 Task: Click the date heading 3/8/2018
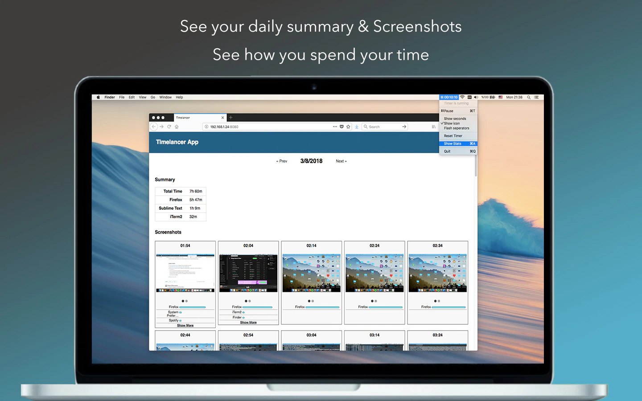311,161
